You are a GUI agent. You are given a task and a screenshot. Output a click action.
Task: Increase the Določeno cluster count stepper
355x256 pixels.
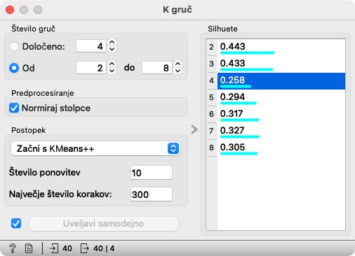click(x=112, y=43)
